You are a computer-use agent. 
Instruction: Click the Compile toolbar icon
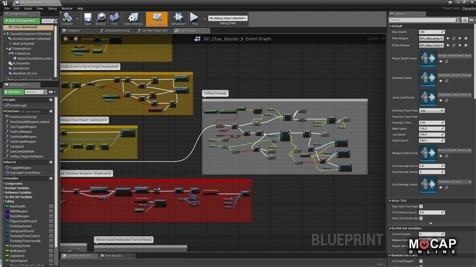[67, 19]
